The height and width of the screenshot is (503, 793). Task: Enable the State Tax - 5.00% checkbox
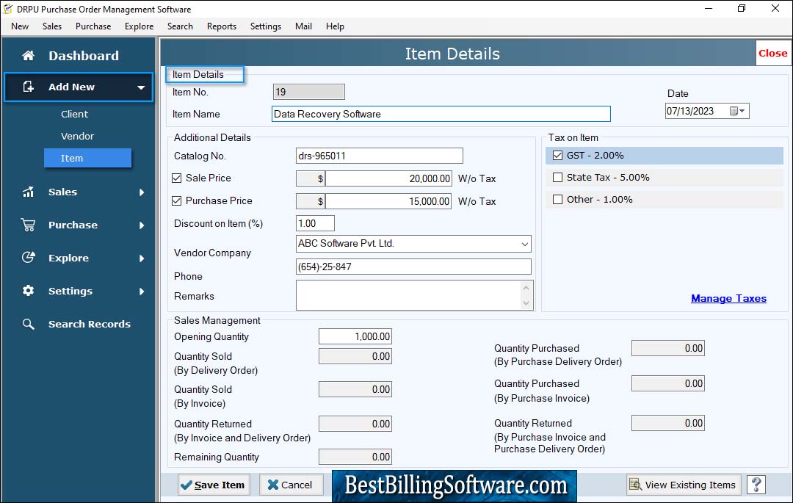tap(557, 178)
